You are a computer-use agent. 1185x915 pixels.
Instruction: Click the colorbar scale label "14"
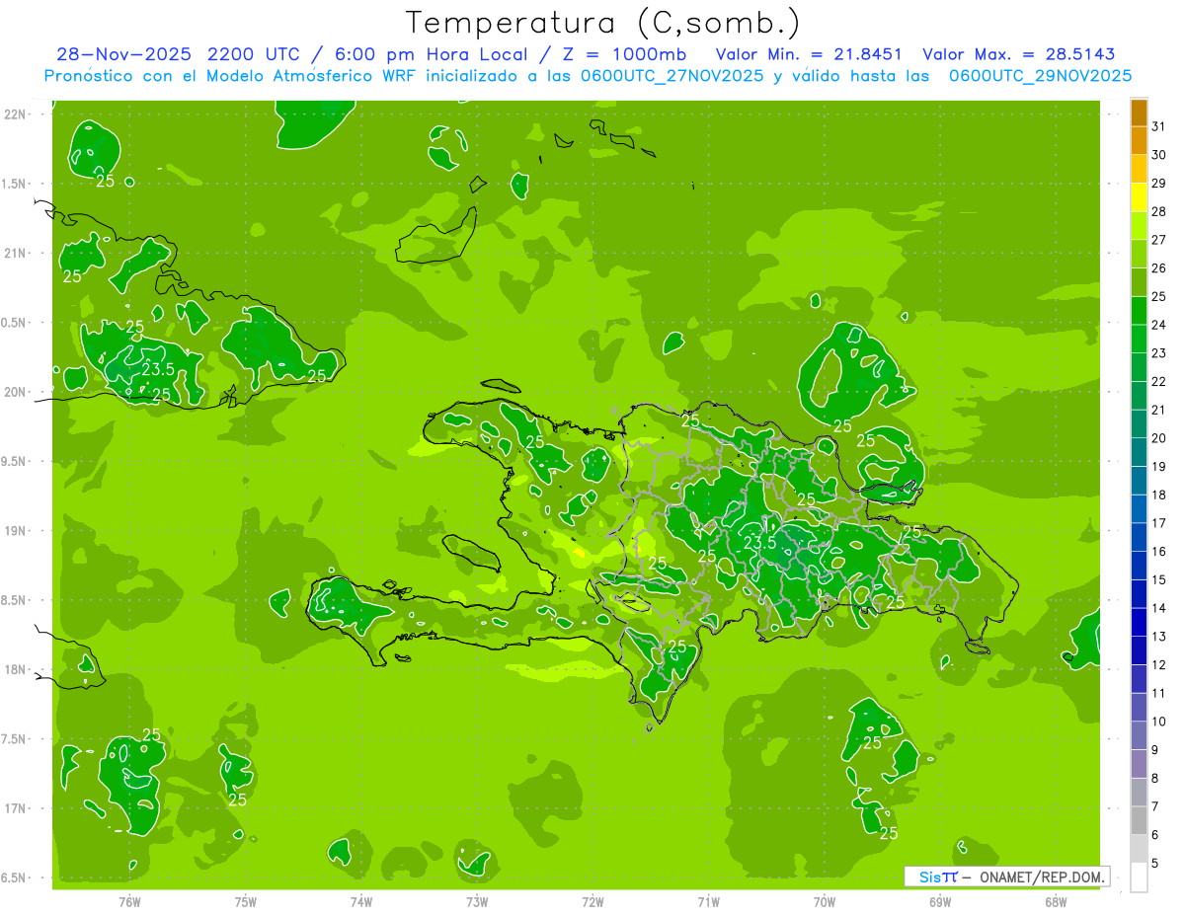coord(1159,608)
